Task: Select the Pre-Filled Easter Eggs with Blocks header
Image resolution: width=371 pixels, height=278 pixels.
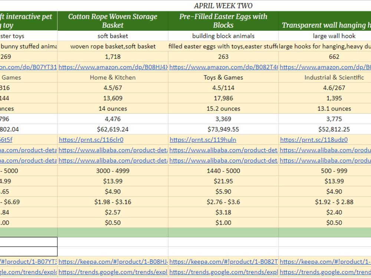Action: click(x=223, y=21)
